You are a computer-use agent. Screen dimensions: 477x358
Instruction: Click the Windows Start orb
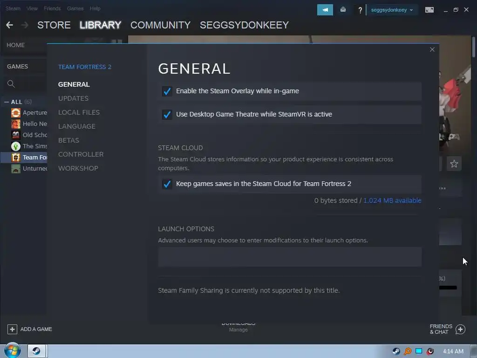point(12,351)
